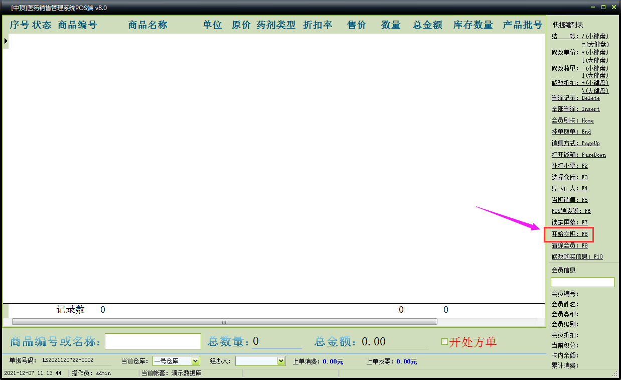Click the 上单消费 0.00元 text

[318, 361]
